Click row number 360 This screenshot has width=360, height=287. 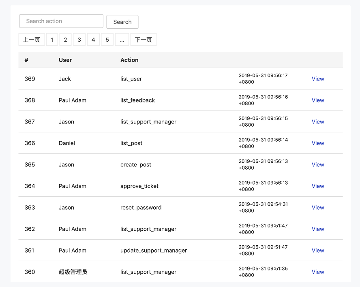(30, 272)
